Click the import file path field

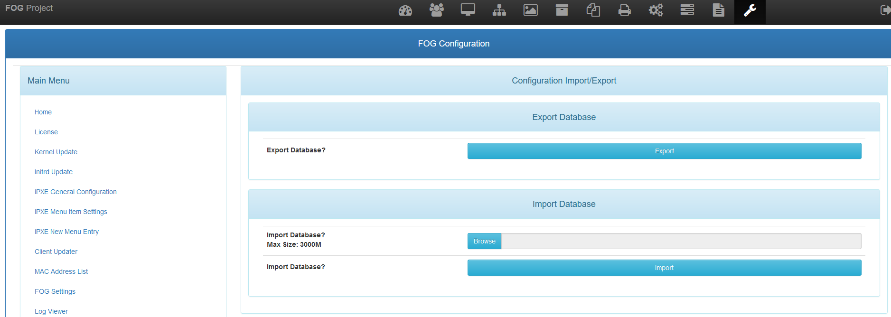pos(681,241)
